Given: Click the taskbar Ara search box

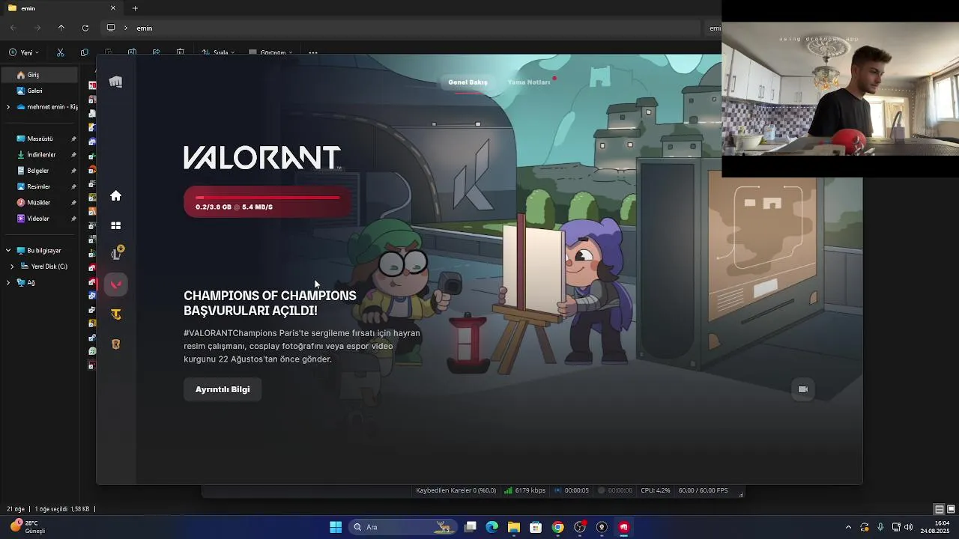Looking at the screenshot, I should [402, 527].
